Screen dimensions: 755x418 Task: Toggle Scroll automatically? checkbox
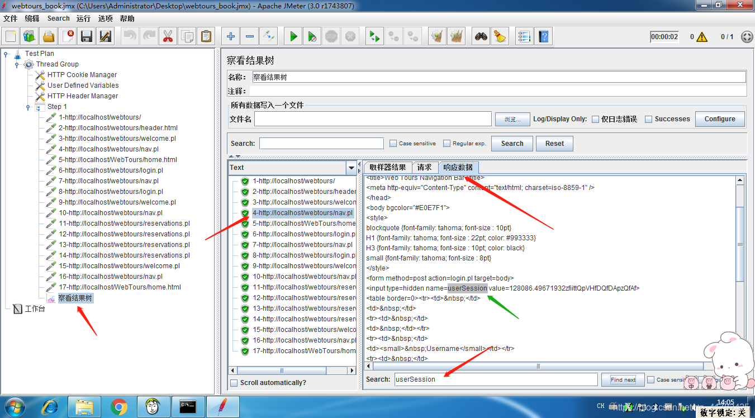[234, 383]
